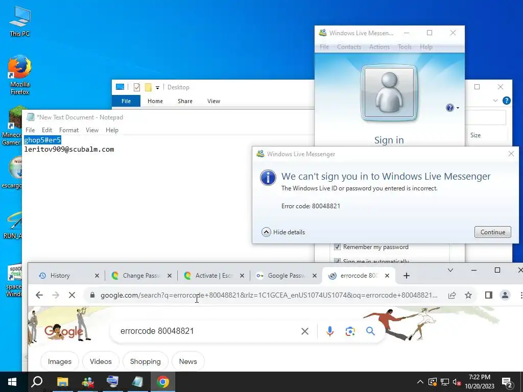Viewport: 523px width, 392px height.
Task: Open Mozilla Firefox desktop shortcut
Action: (x=20, y=75)
